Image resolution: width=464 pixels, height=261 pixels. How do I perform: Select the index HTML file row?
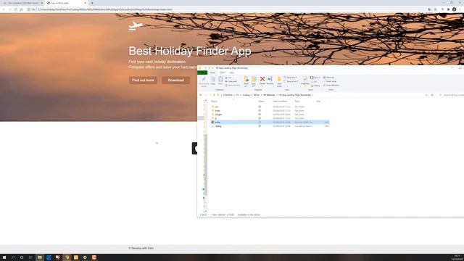[269, 123]
